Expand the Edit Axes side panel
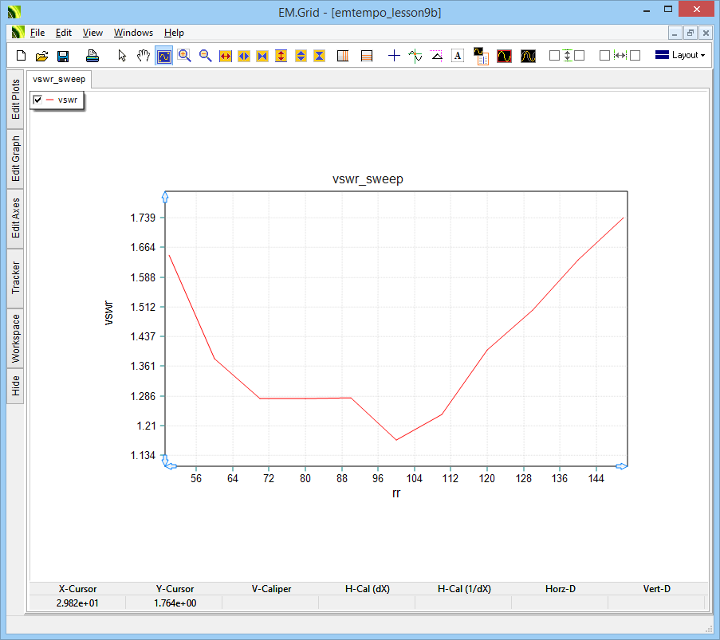Viewport: 720px width, 640px height. [x=16, y=218]
